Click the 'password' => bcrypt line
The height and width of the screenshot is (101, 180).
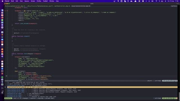coord(33,79)
